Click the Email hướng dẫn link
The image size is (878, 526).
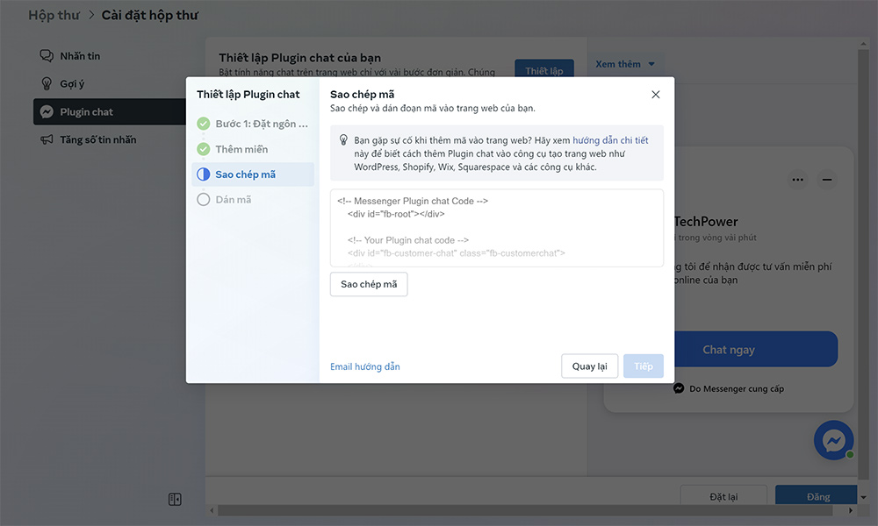pyautogui.click(x=364, y=366)
